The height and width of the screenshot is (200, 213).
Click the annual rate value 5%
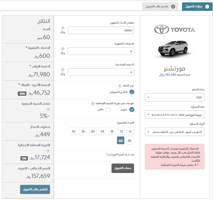click(x=45, y=116)
